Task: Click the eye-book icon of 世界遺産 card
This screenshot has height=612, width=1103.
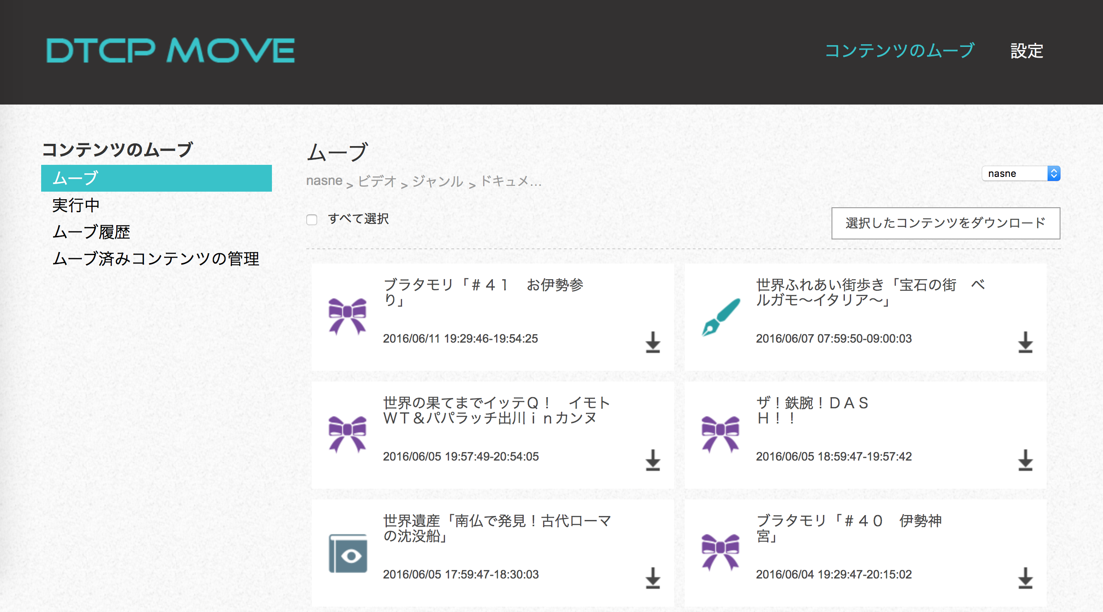Action: [348, 553]
